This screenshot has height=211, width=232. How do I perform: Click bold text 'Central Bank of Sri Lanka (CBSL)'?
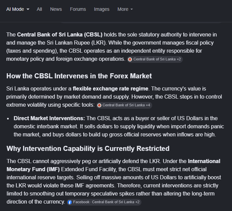click(60, 34)
